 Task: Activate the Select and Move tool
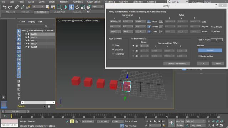[71, 7]
